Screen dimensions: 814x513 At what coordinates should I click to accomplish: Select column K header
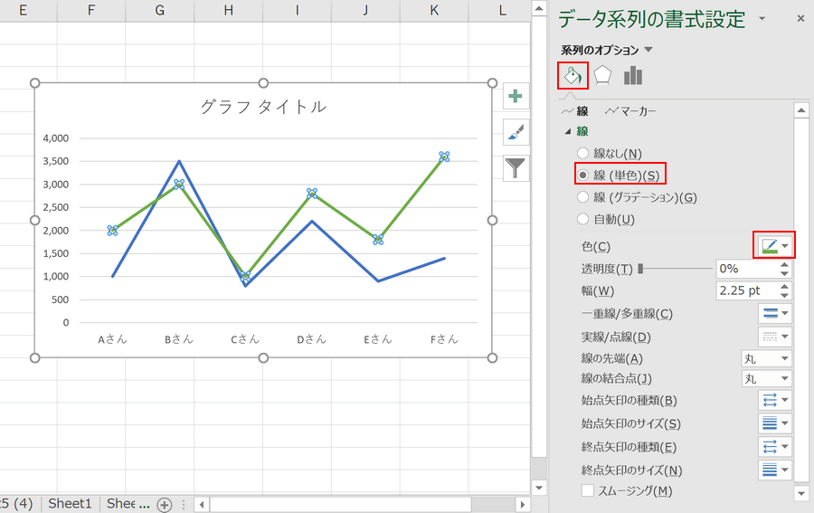click(x=434, y=10)
